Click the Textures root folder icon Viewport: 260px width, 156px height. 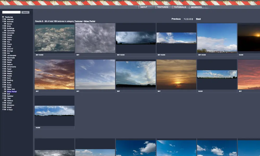coord(3,17)
